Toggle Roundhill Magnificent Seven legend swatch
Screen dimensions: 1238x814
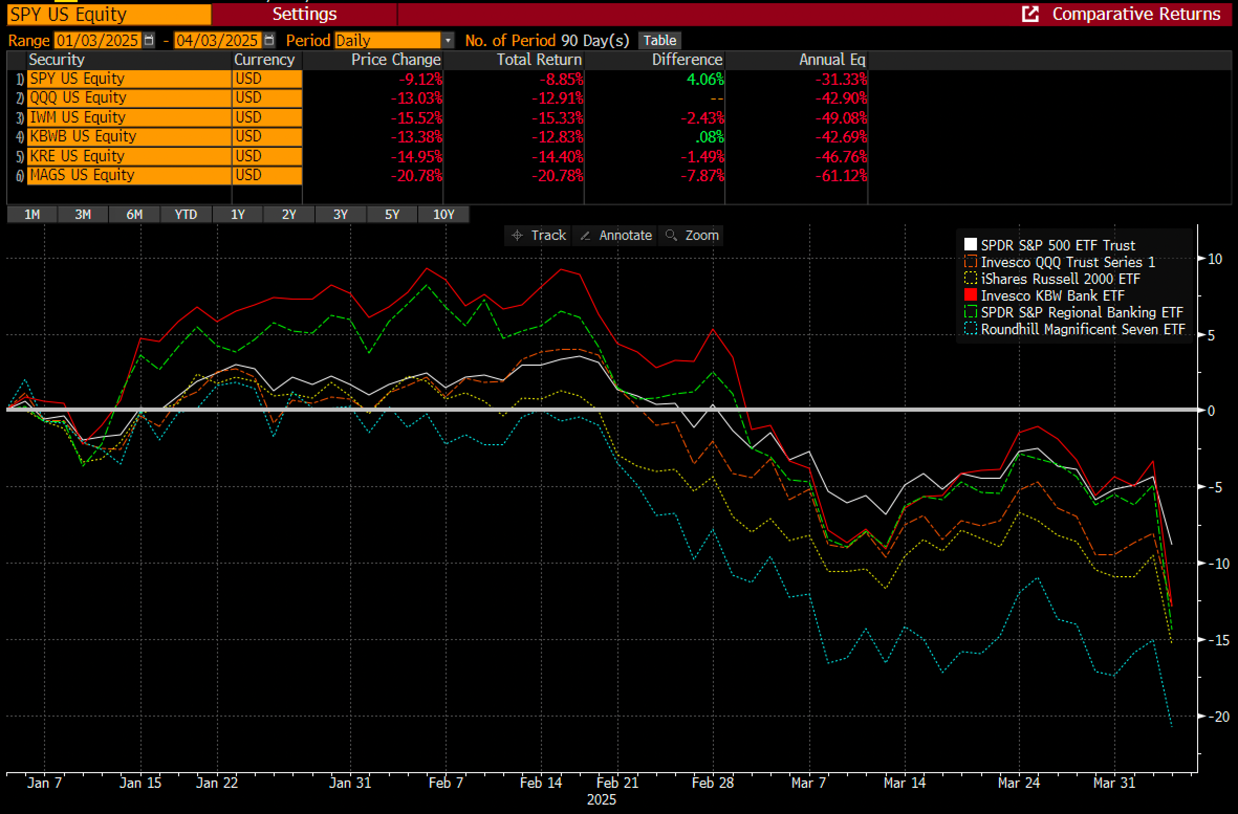(x=970, y=329)
